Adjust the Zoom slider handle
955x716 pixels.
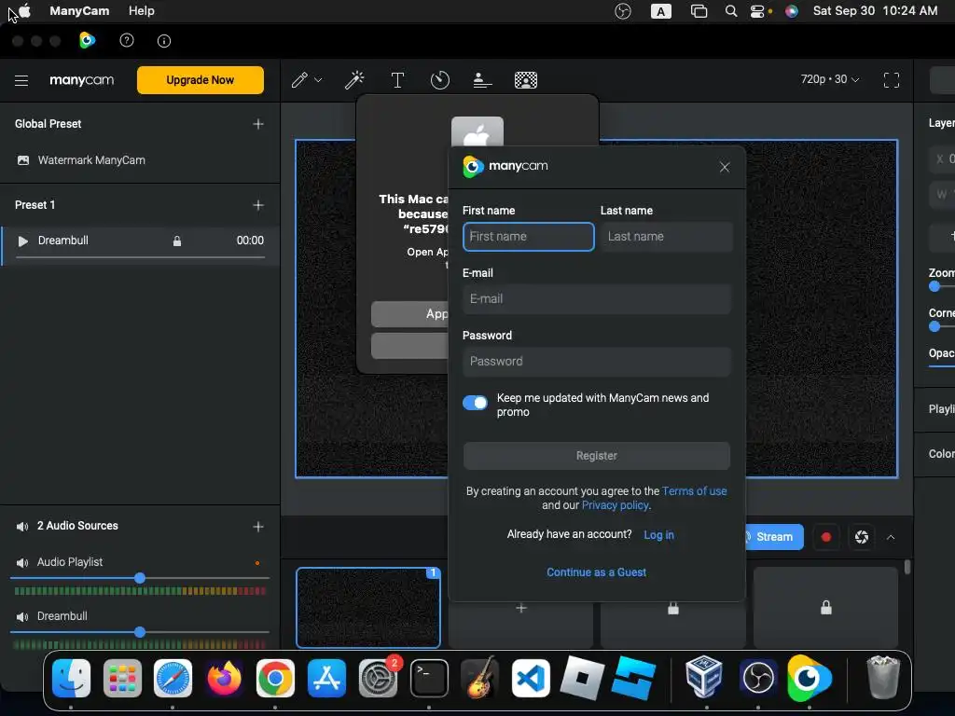[934, 287]
